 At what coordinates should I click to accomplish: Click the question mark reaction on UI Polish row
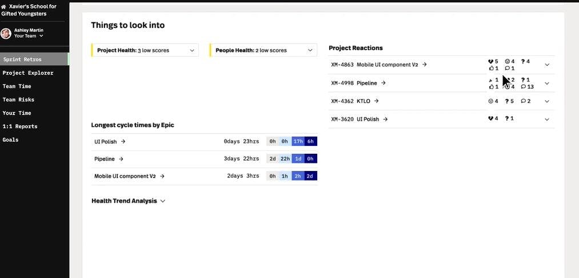click(x=506, y=118)
